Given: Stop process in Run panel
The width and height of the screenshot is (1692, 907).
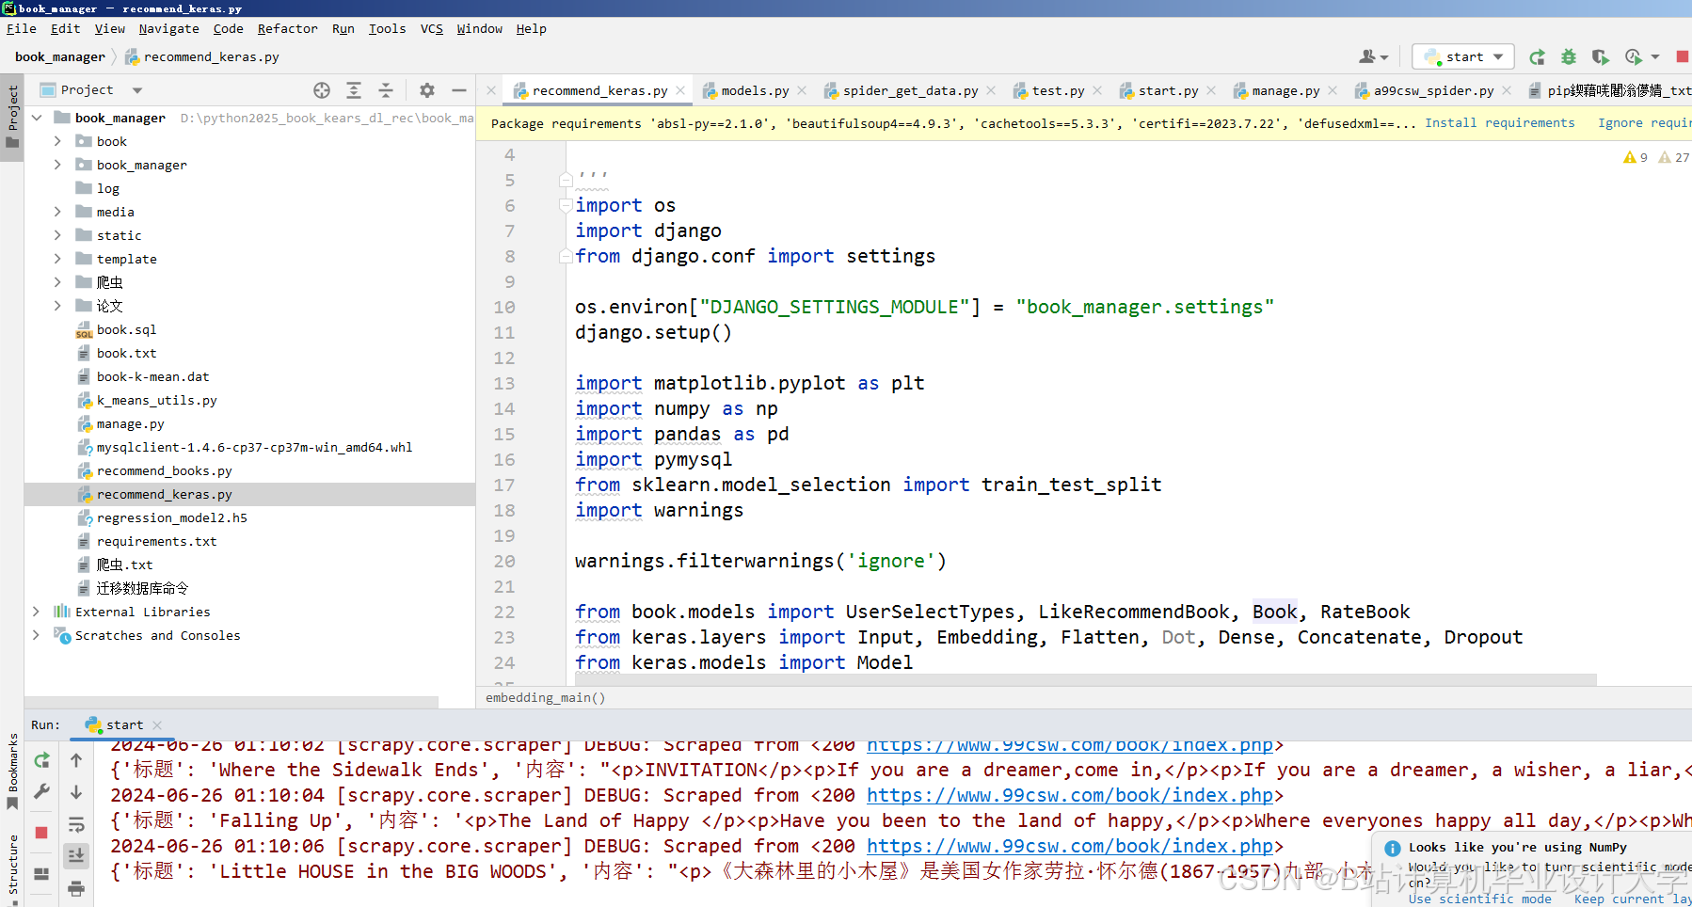Looking at the screenshot, I should click(x=41, y=833).
